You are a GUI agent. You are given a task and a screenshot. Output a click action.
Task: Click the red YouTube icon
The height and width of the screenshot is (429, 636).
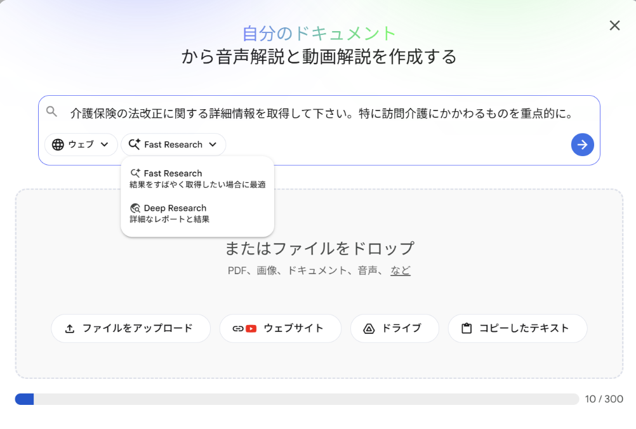(x=251, y=329)
